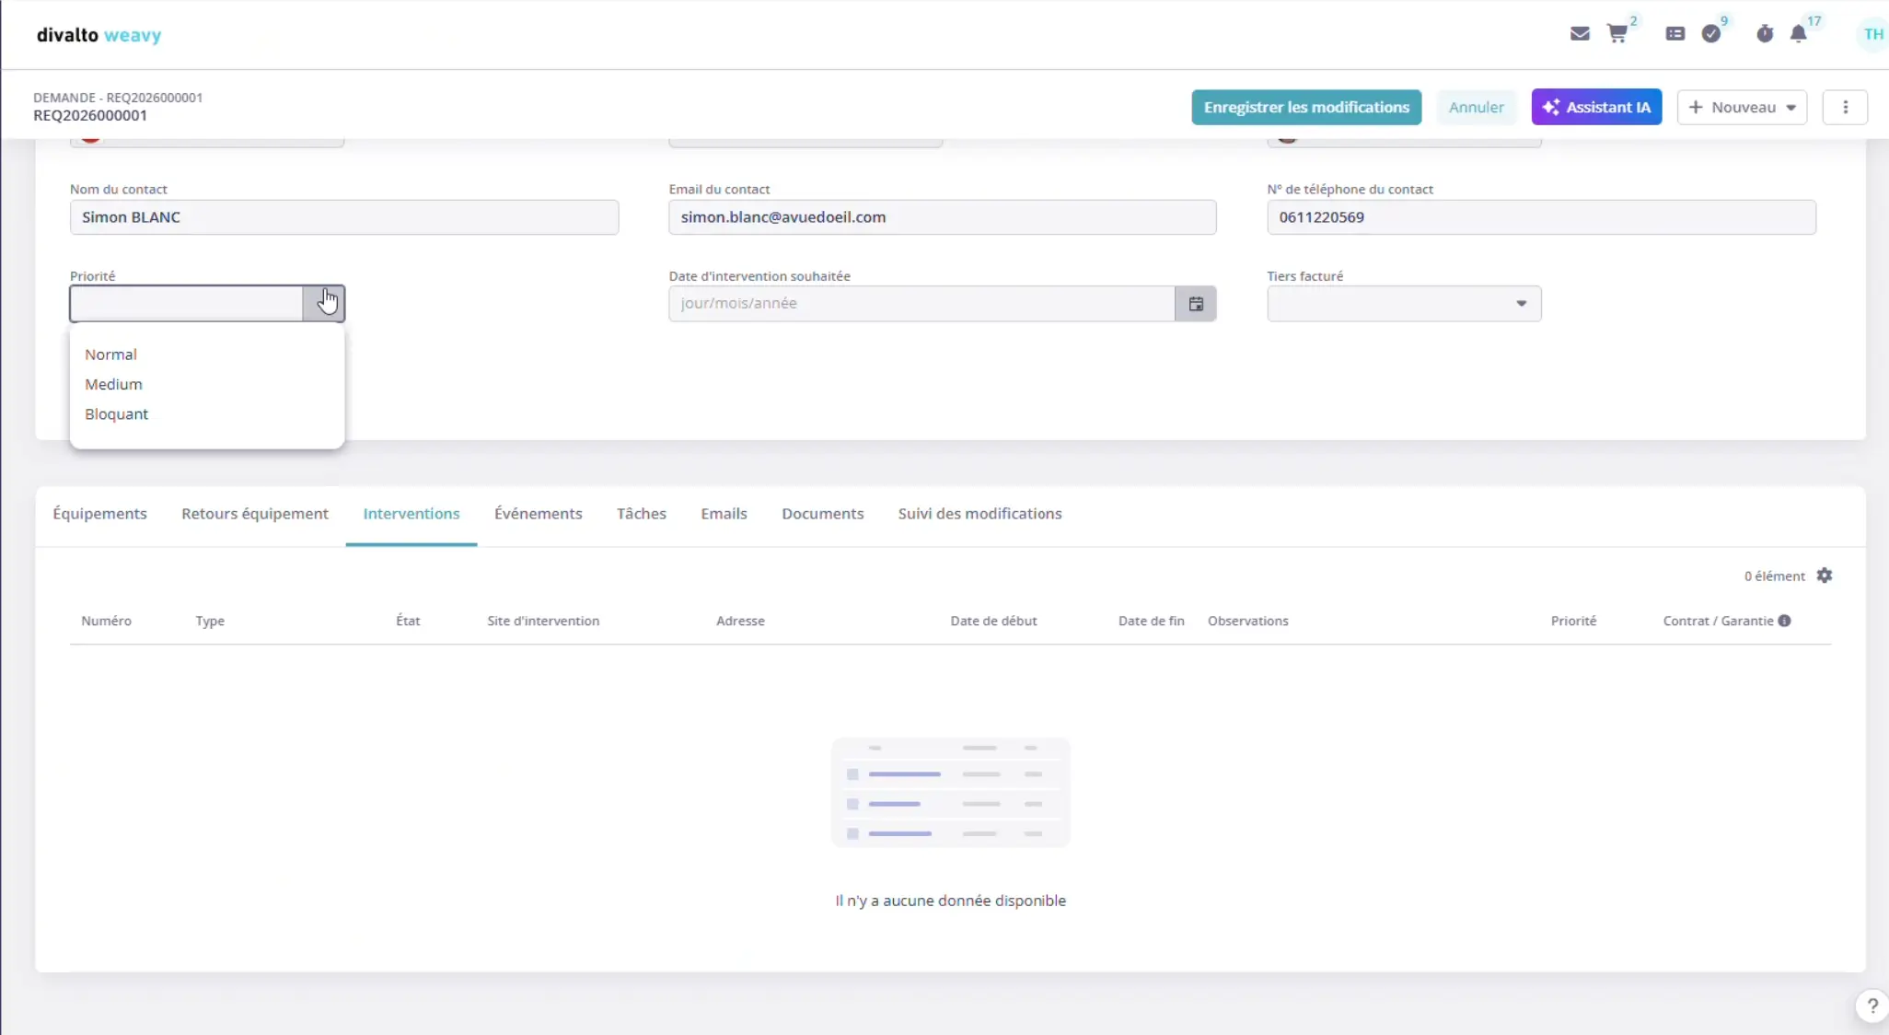Switch to the Équipements tab

pos(99,514)
